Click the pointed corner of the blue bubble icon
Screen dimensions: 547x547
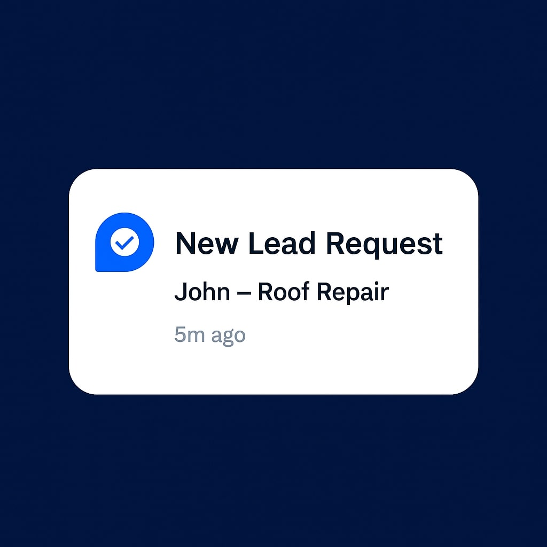point(99,268)
